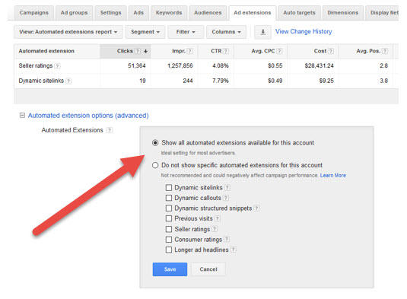Select Do not show specific extensions radio

[155, 165]
